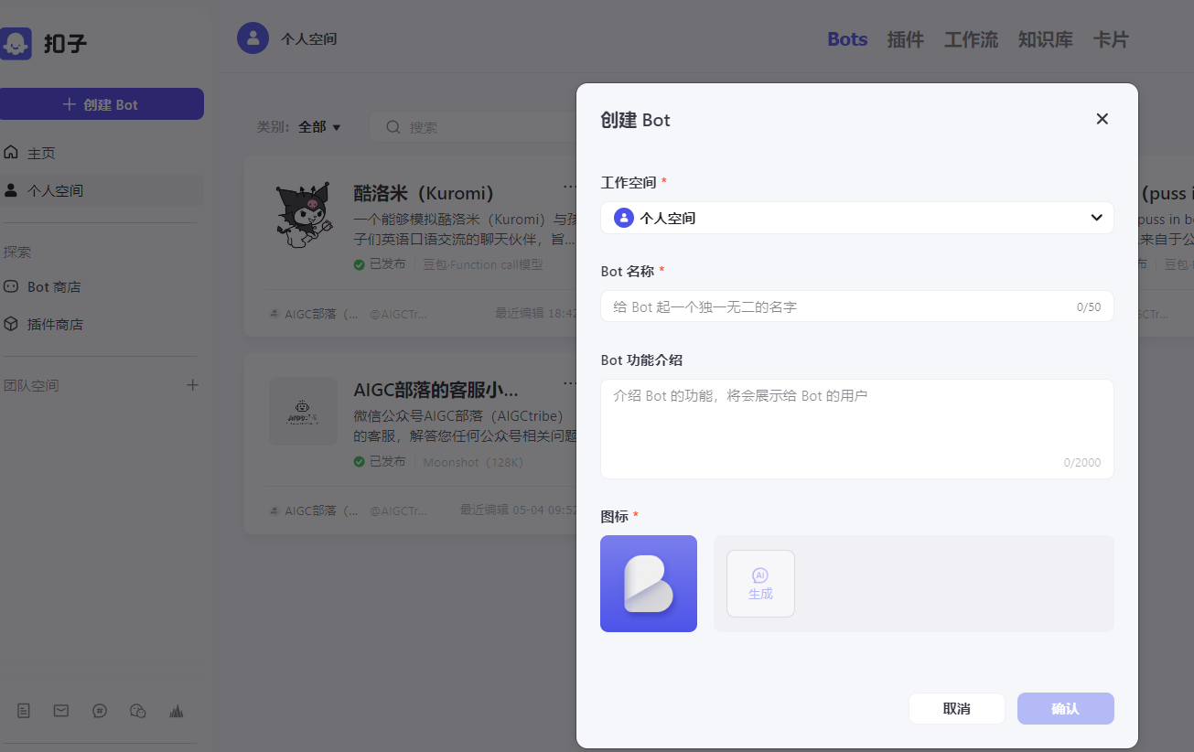The height and width of the screenshot is (752, 1194).
Task: Select the purple Bot icon swatch
Action: 648,583
